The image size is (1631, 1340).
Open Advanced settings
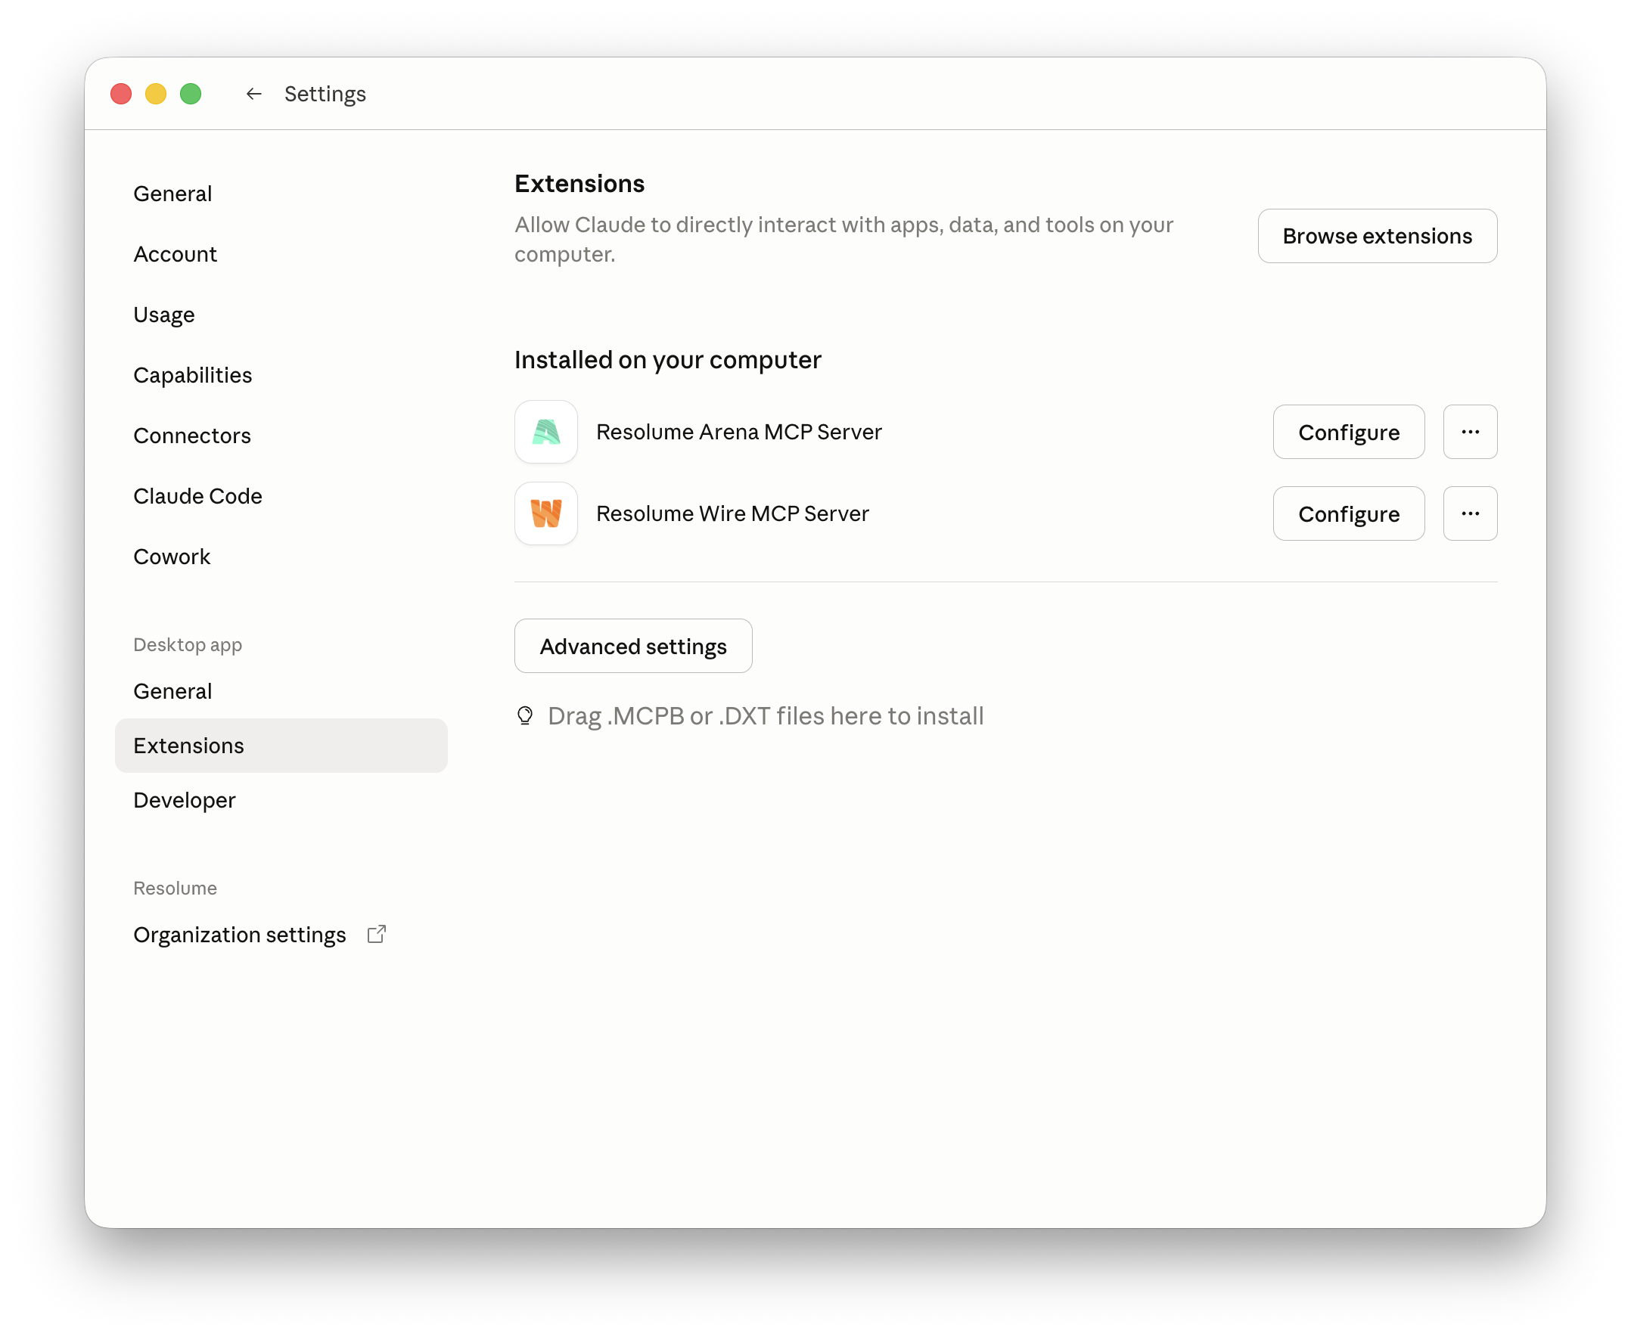[x=632, y=646]
